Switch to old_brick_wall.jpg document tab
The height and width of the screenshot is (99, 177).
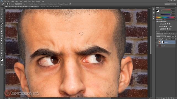click(50, 7)
